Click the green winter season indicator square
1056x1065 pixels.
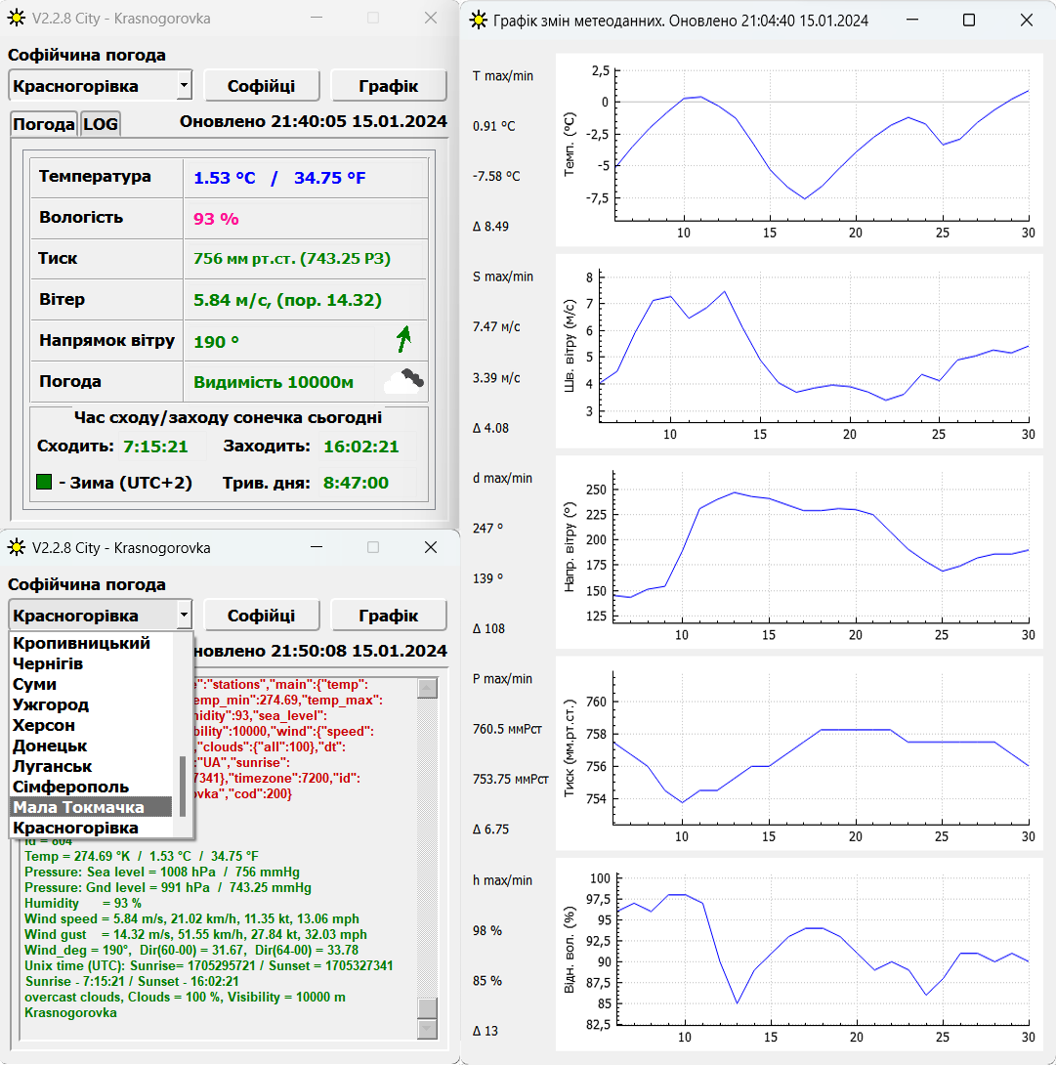click(x=44, y=483)
